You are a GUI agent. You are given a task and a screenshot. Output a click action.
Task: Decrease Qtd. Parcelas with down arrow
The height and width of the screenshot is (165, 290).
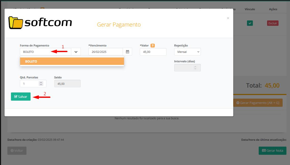[x=41, y=85]
